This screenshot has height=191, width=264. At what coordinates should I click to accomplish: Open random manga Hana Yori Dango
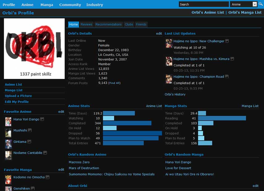pos(178,162)
